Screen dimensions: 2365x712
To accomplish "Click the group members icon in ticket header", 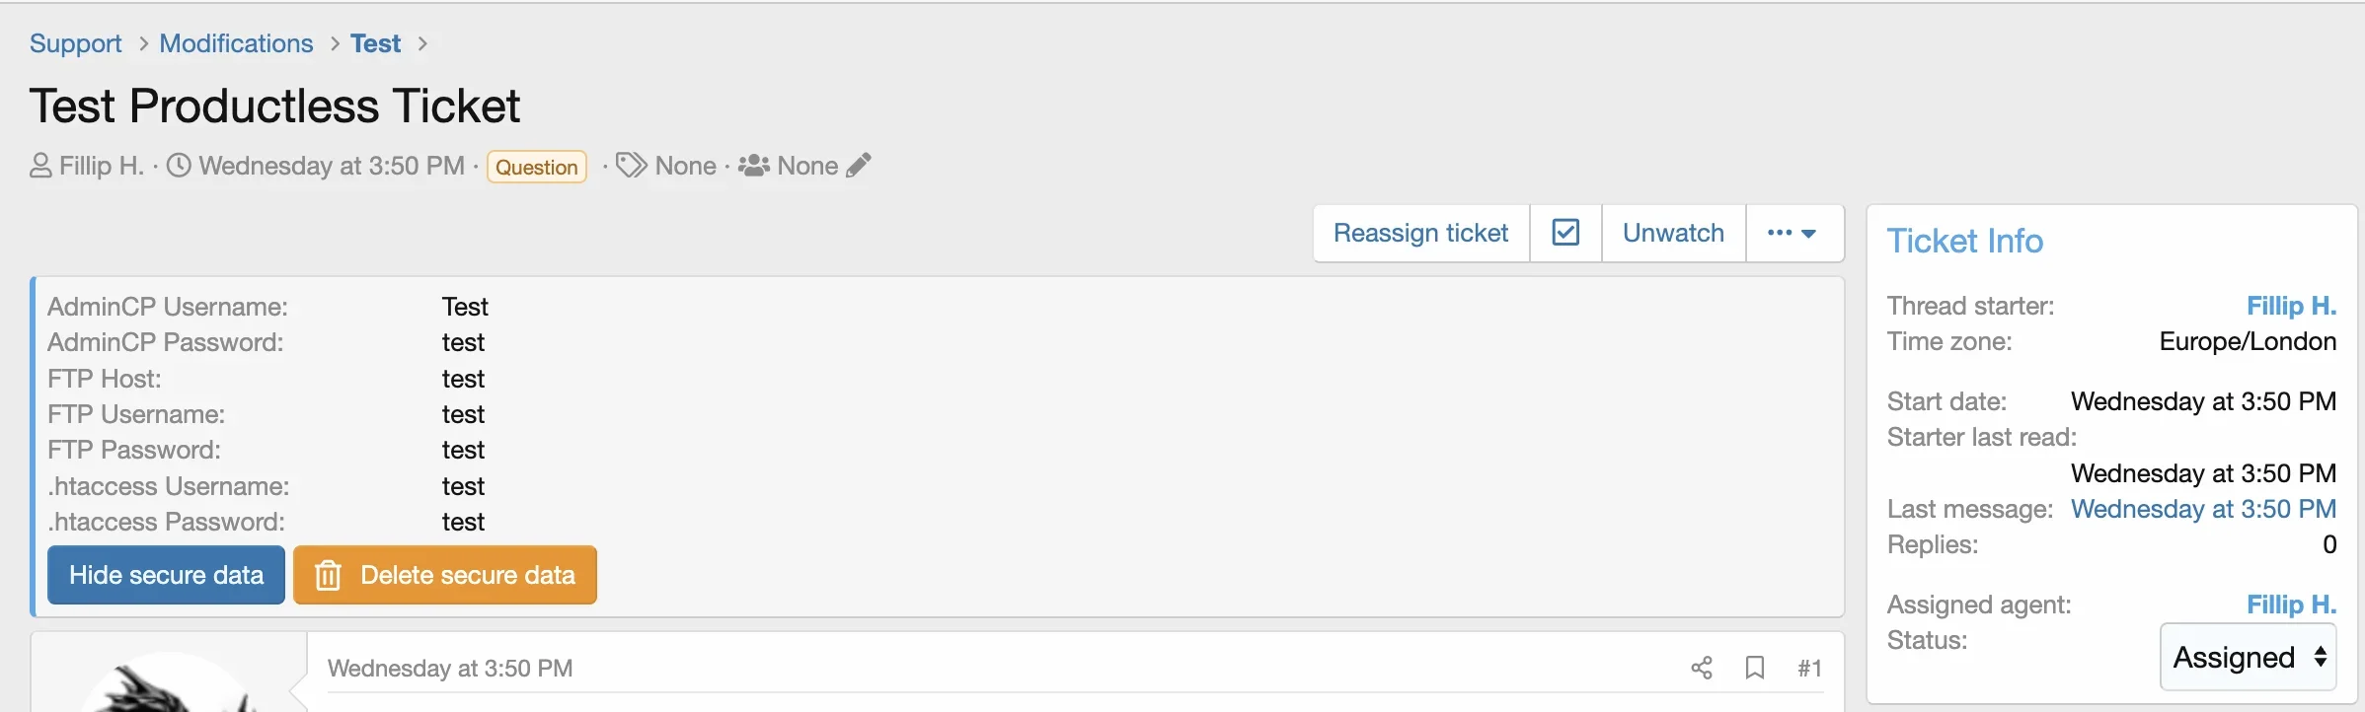I will (x=754, y=165).
